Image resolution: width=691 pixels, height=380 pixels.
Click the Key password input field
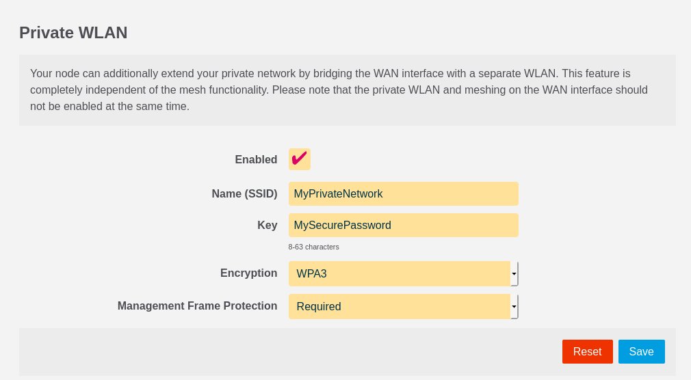(x=403, y=226)
